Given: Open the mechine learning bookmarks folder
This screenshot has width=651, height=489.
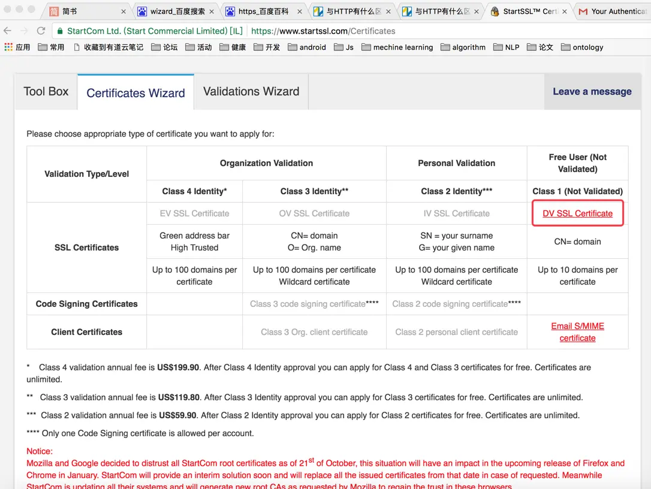Looking at the screenshot, I should click(x=397, y=47).
